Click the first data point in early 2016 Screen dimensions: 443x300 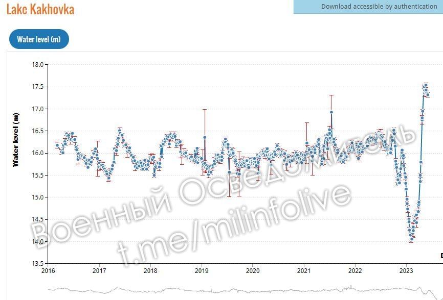(57, 145)
